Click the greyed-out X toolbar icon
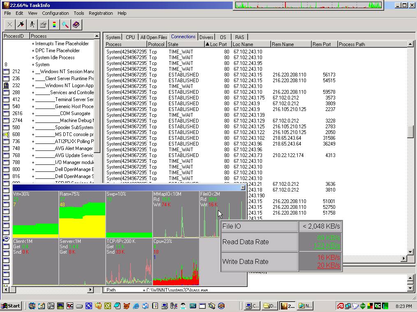417x312 pixels. [x=10, y=25]
